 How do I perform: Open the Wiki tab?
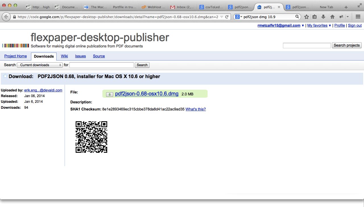(64, 56)
